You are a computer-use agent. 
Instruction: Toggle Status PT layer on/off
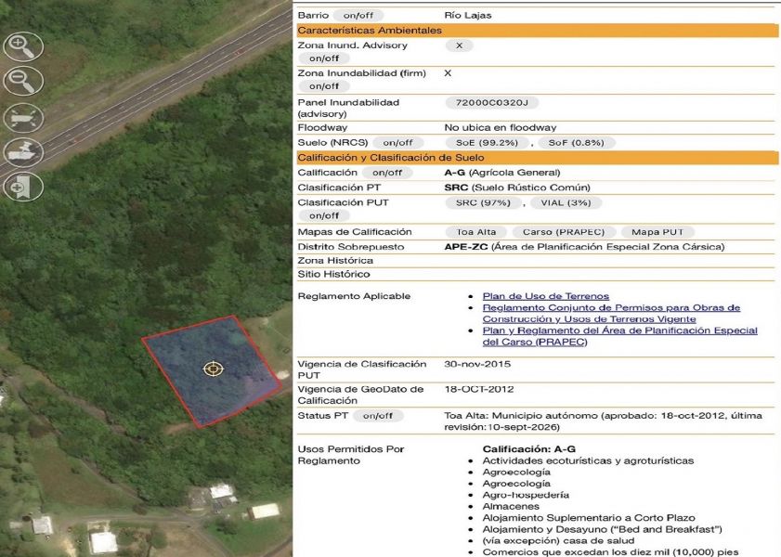point(378,416)
